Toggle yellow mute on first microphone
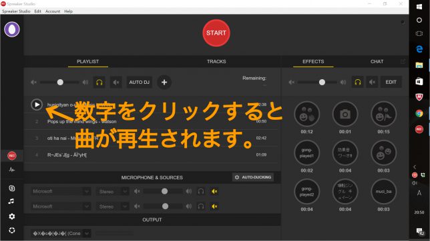Screen dimensions: 430x241 tap(214, 191)
